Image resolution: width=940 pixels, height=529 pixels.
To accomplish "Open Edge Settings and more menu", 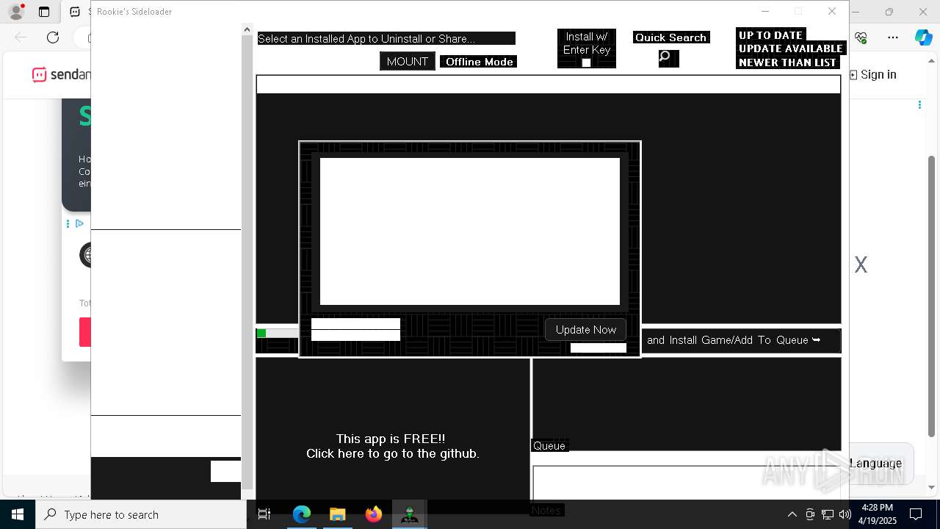I will tap(893, 37).
